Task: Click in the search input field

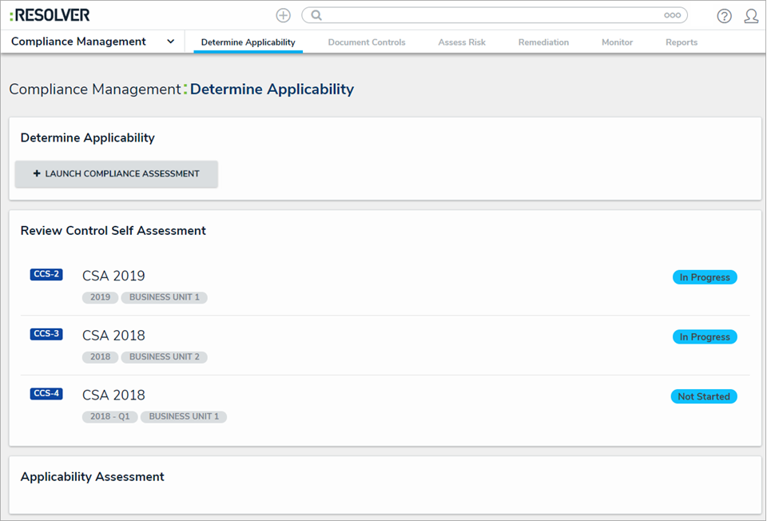Action: pyautogui.click(x=494, y=15)
